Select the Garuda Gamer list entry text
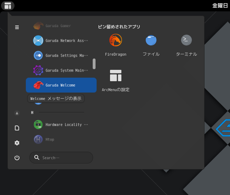 58,26
